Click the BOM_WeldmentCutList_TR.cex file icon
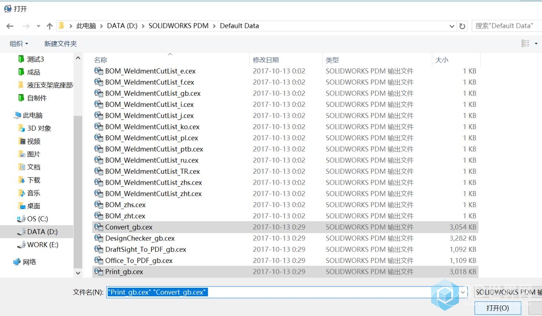This screenshot has height=316, width=542. (x=99, y=171)
